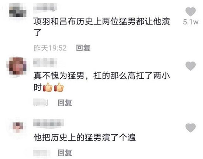Viewport: 203px width, 159px height.
Task: Click blurred timestamp under the second comment
Action: click(41, 102)
